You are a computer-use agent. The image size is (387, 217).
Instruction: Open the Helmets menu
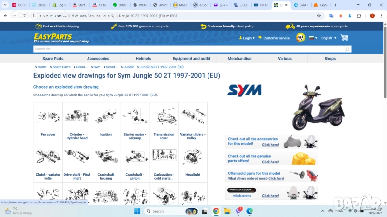pos(143,58)
